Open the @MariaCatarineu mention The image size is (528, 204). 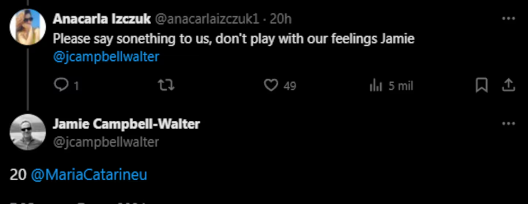pos(89,175)
